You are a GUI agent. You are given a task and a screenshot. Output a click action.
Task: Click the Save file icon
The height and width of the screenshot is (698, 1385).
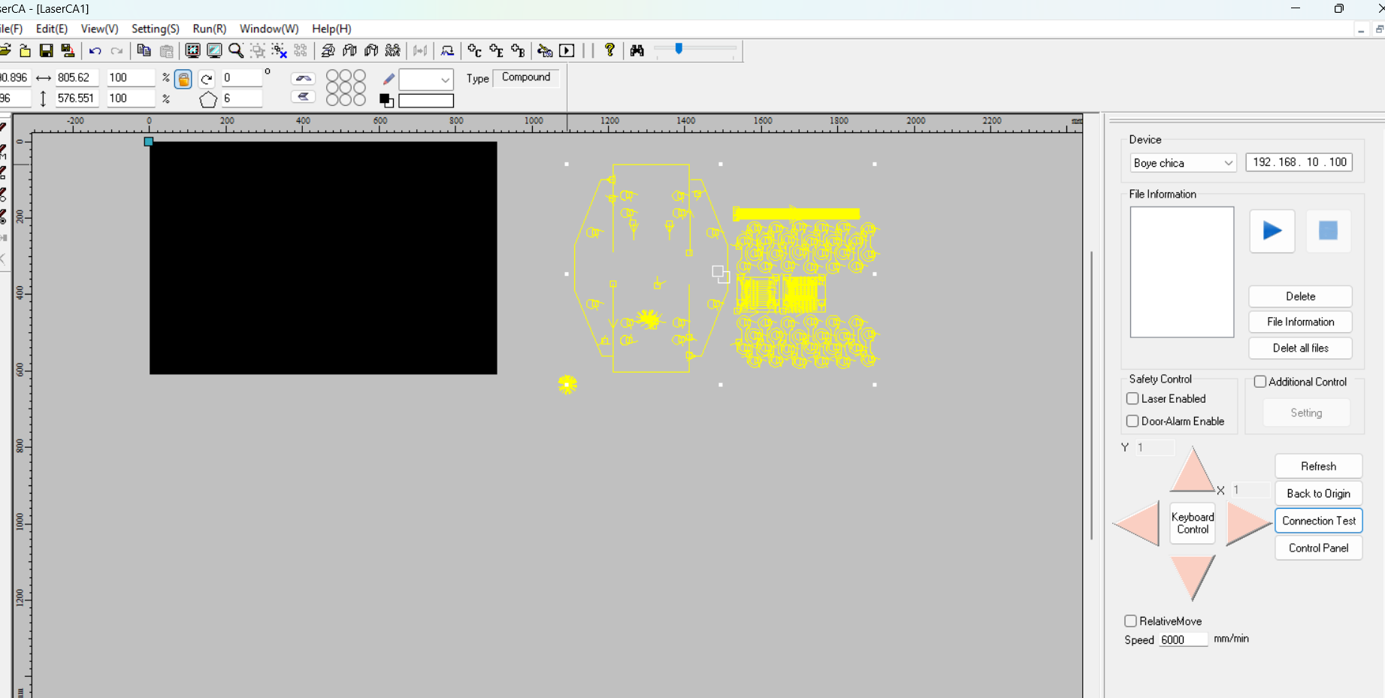pos(46,50)
